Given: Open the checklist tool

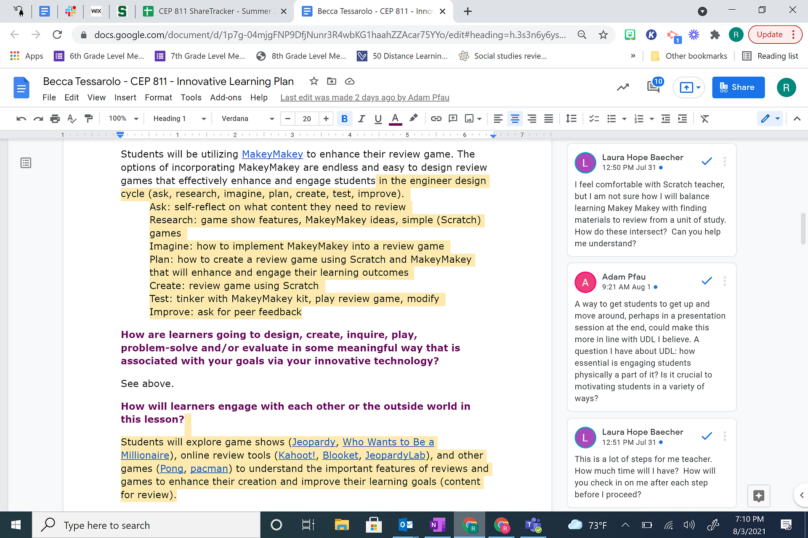Looking at the screenshot, I should [594, 119].
